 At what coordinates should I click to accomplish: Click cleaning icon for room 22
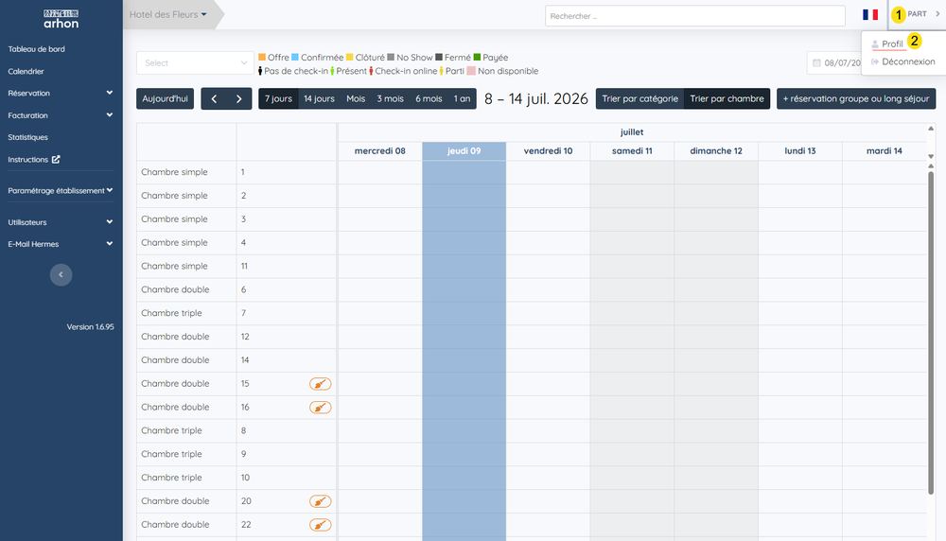click(x=321, y=525)
